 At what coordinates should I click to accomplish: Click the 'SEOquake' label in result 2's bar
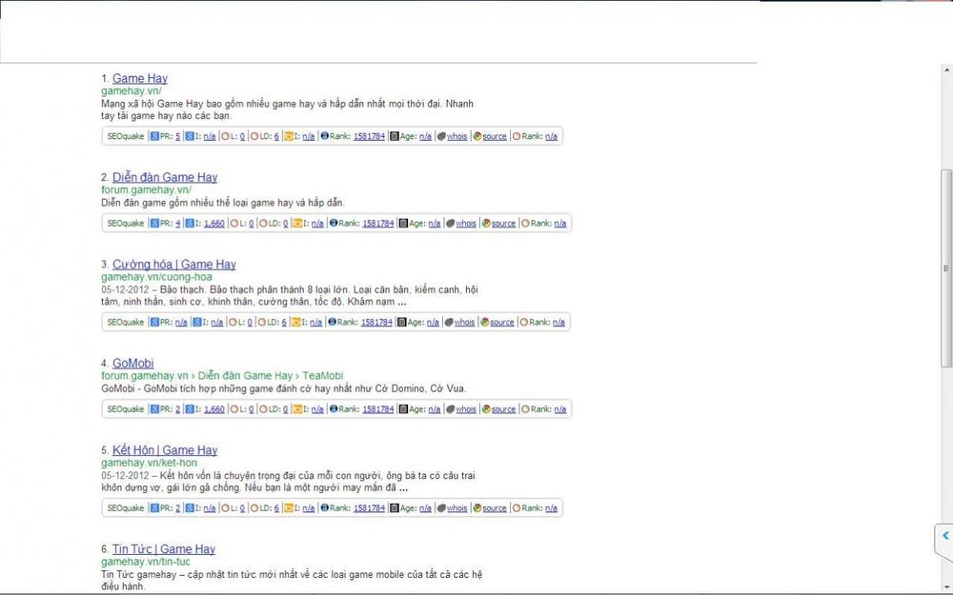tap(125, 224)
